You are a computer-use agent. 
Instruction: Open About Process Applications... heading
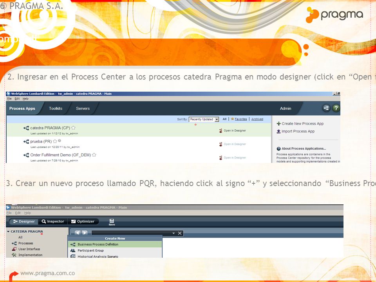coord(304,149)
